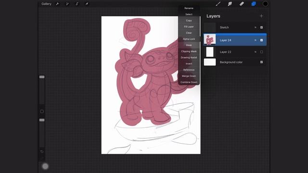Image resolution: width=308 pixels, height=173 pixels.
Task: Select the Sketch layer name
Action: tap(224, 27)
